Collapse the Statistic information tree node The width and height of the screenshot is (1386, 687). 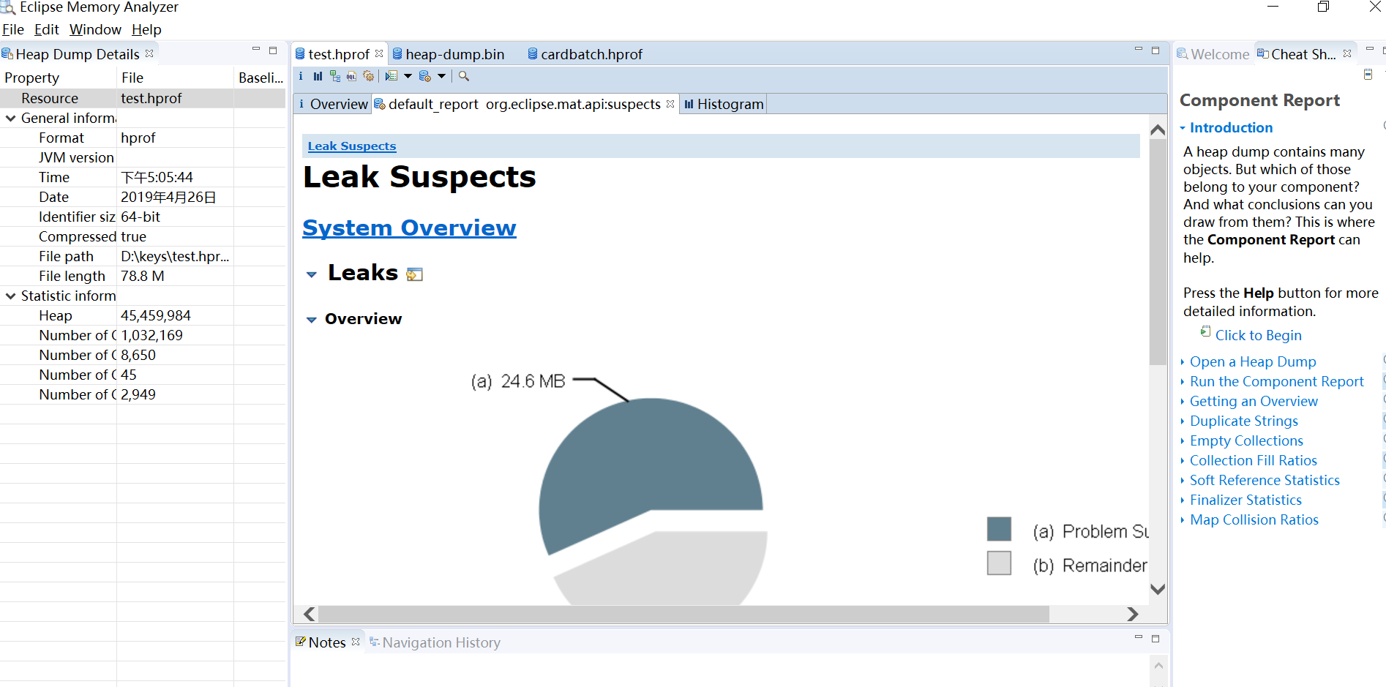(11, 296)
